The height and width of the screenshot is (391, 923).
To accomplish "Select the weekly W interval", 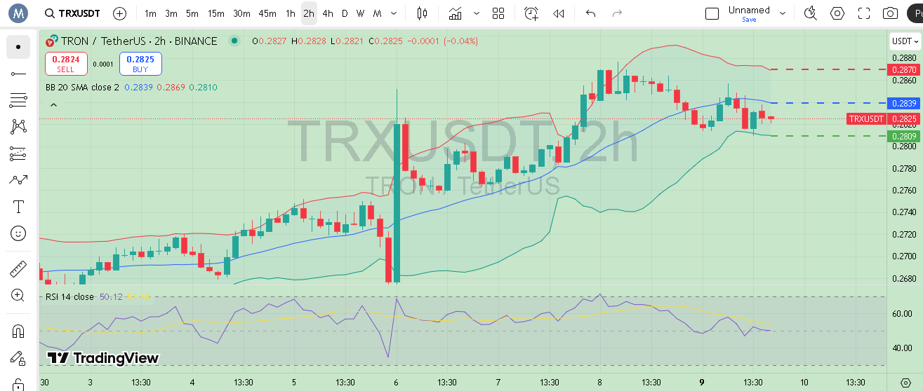I will 360,13.
